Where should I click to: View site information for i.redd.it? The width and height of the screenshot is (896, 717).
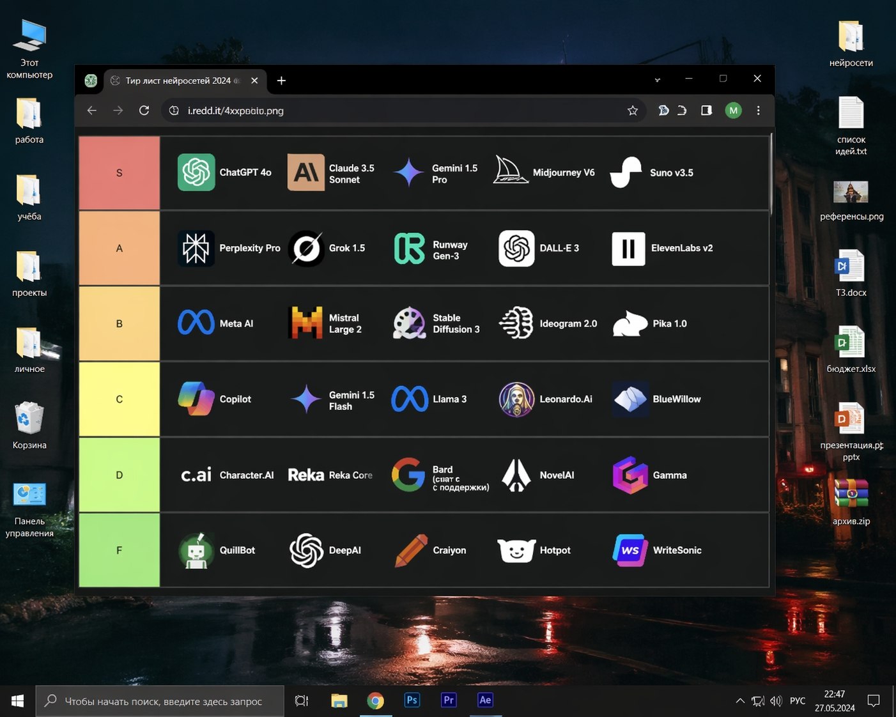pyautogui.click(x=174, y=111)
